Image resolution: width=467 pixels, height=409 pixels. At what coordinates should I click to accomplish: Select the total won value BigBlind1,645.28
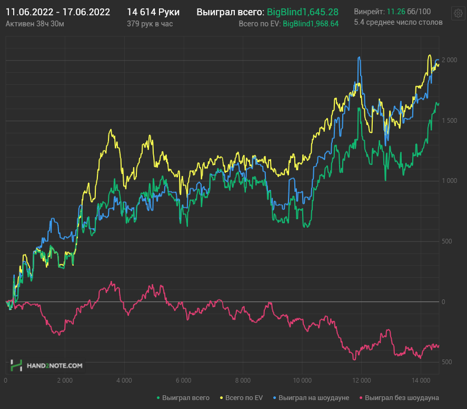pos(303,12)
